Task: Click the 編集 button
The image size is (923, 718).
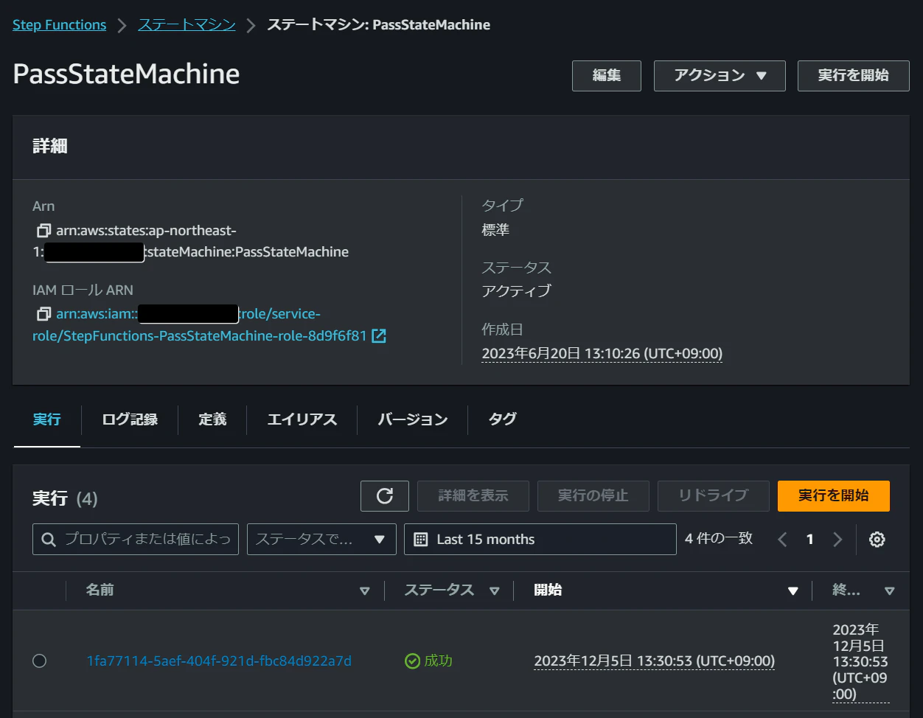Action: point(607,76)
